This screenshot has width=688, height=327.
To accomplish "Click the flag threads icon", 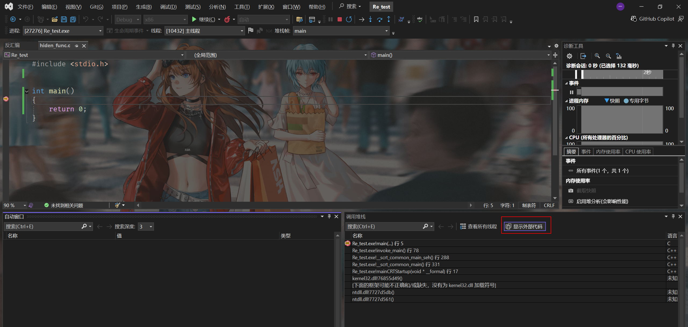I will pyautogui.click(x=250, y=31).
